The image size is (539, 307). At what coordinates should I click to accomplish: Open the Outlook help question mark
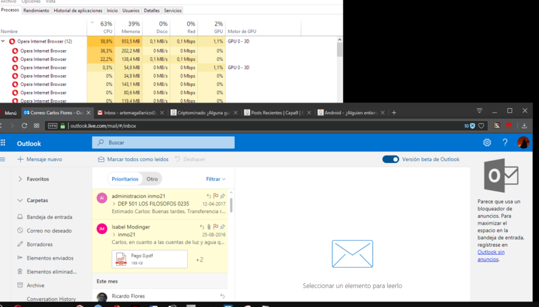[x=505, y=143]
